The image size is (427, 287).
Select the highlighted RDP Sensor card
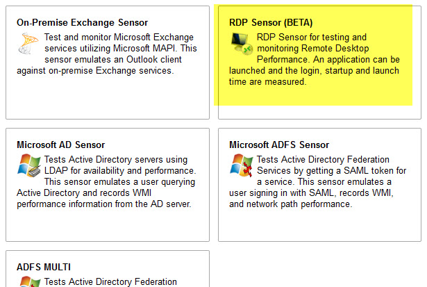(313, 55)
